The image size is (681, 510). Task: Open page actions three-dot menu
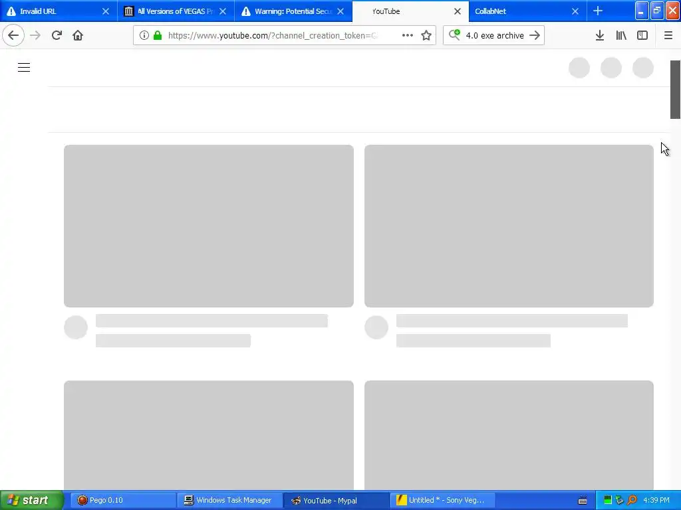(408, 35)
